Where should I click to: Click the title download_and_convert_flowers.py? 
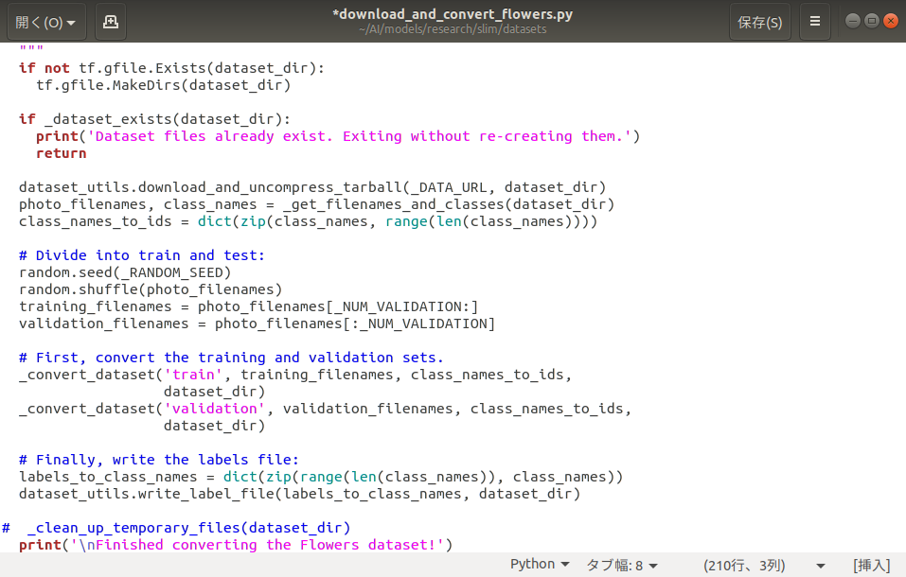point(453,14)
